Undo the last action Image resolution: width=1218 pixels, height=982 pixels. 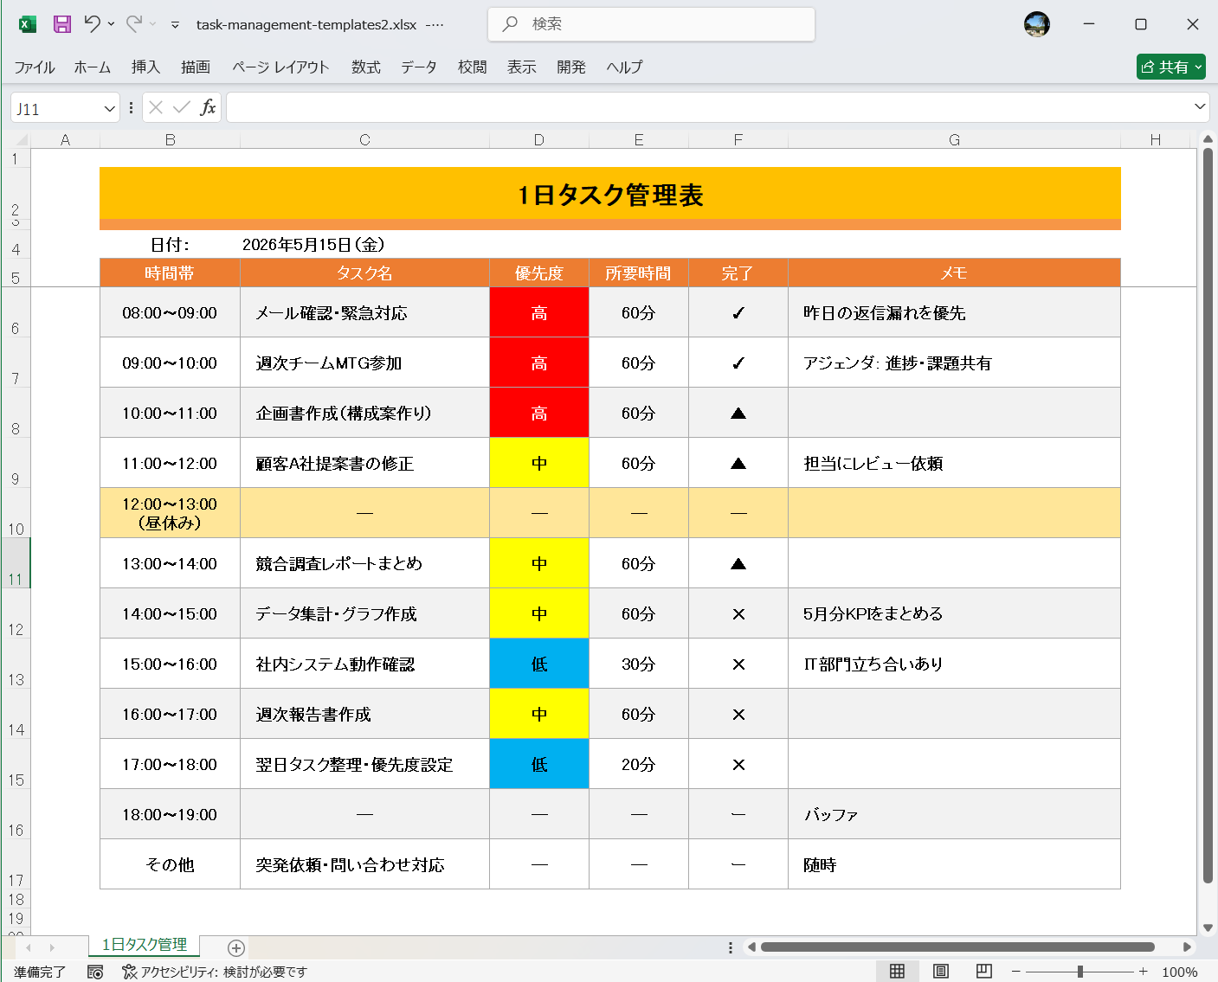click(92, 24)
